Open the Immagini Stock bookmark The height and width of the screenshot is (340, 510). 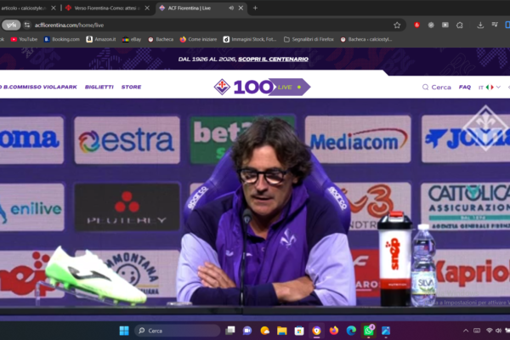pyautogui.click(x=250, y=39)
